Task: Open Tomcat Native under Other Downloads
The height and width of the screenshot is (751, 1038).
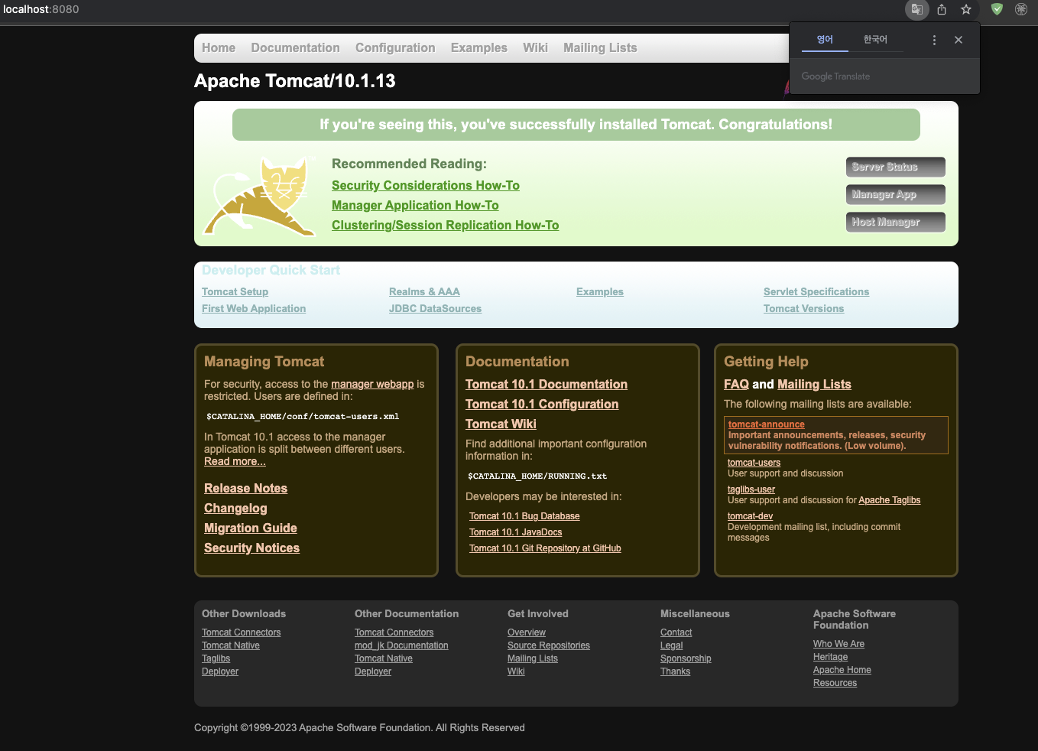Action: (x=230, y=645)
